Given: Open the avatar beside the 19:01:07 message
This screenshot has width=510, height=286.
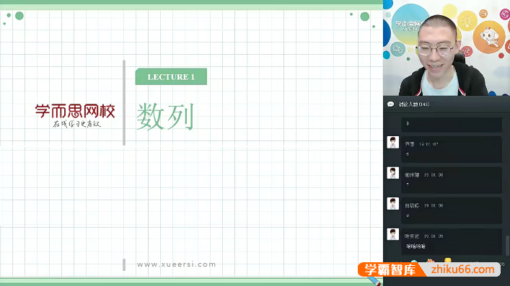Looking at the screenshot, I should click(393, 143).
